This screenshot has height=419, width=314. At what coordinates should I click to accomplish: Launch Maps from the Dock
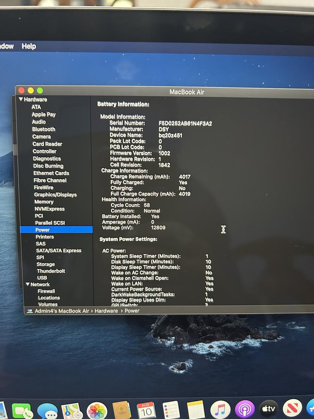[x=72, y=411]
